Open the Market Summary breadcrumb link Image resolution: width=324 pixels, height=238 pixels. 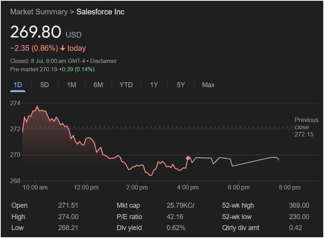tap(39, 12)
